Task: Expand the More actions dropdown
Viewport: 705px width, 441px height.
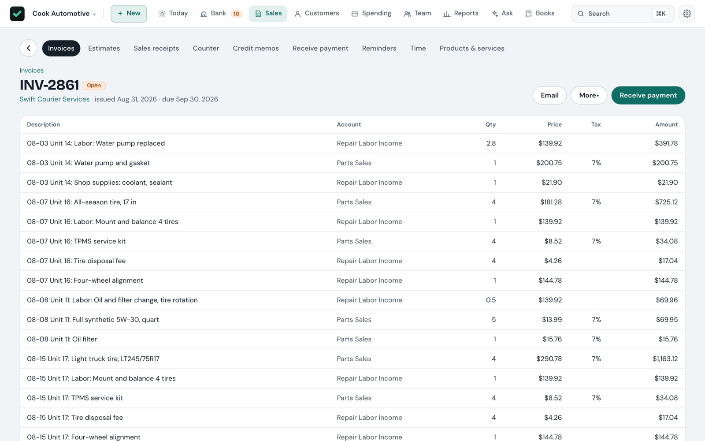Action: tap(589, 95)
